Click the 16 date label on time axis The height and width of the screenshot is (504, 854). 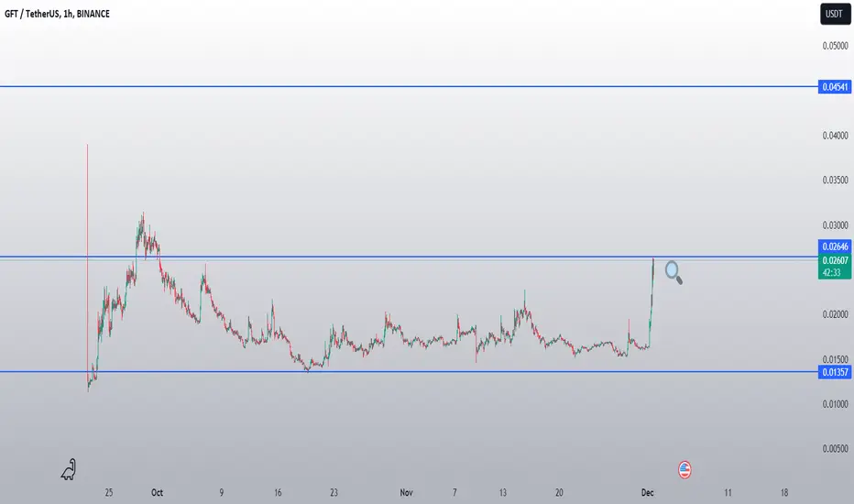(x=278, y=493)
